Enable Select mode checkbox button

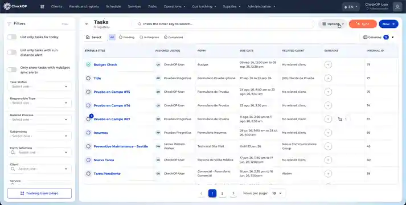[x=93, y=37]
